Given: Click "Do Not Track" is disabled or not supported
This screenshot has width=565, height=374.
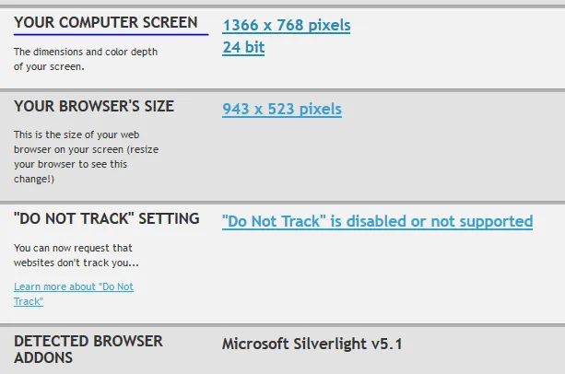Looking at the screenshot, I should pos(377,221).
